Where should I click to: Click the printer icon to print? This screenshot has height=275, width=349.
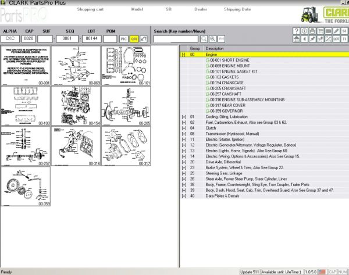pos(312,31)
